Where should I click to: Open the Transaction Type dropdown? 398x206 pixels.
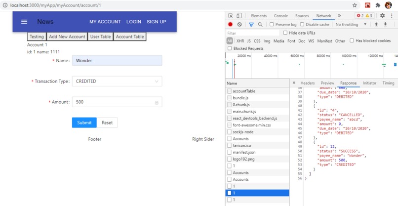pos(117,82)
